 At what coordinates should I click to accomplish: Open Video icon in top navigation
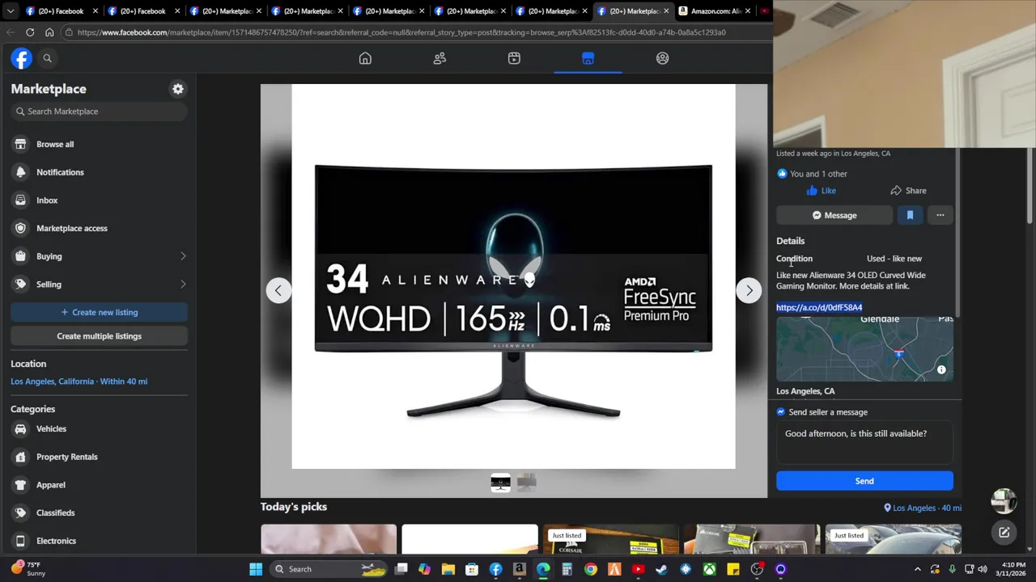tap(514, 58)
